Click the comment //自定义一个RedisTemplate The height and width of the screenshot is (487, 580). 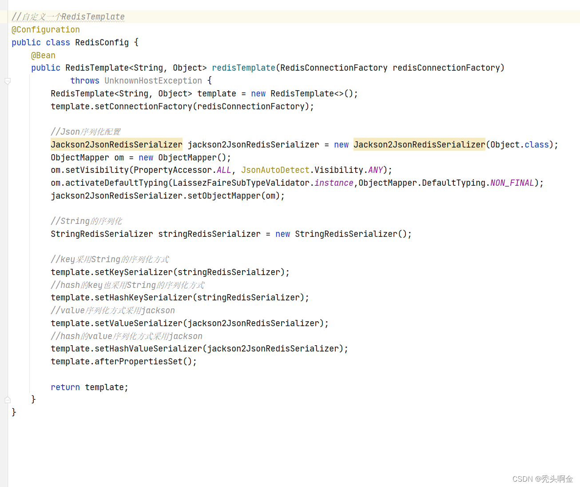click(x=68, y=17)
